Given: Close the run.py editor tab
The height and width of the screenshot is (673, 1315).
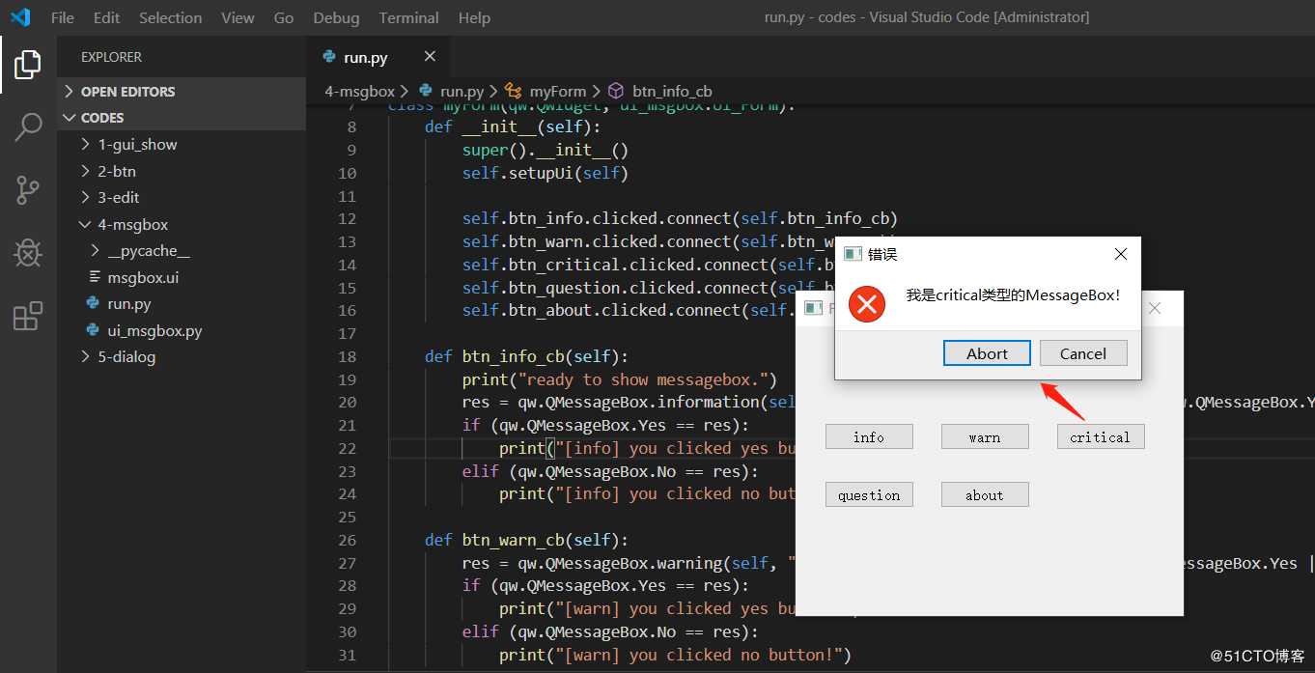Looking at the screenshot, I should [x=430, y=57].
